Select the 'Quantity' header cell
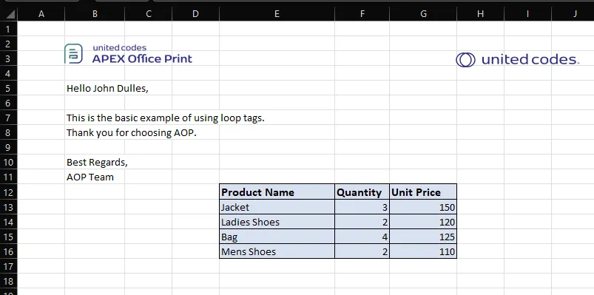The image size is (594, 295). [362, 192]
